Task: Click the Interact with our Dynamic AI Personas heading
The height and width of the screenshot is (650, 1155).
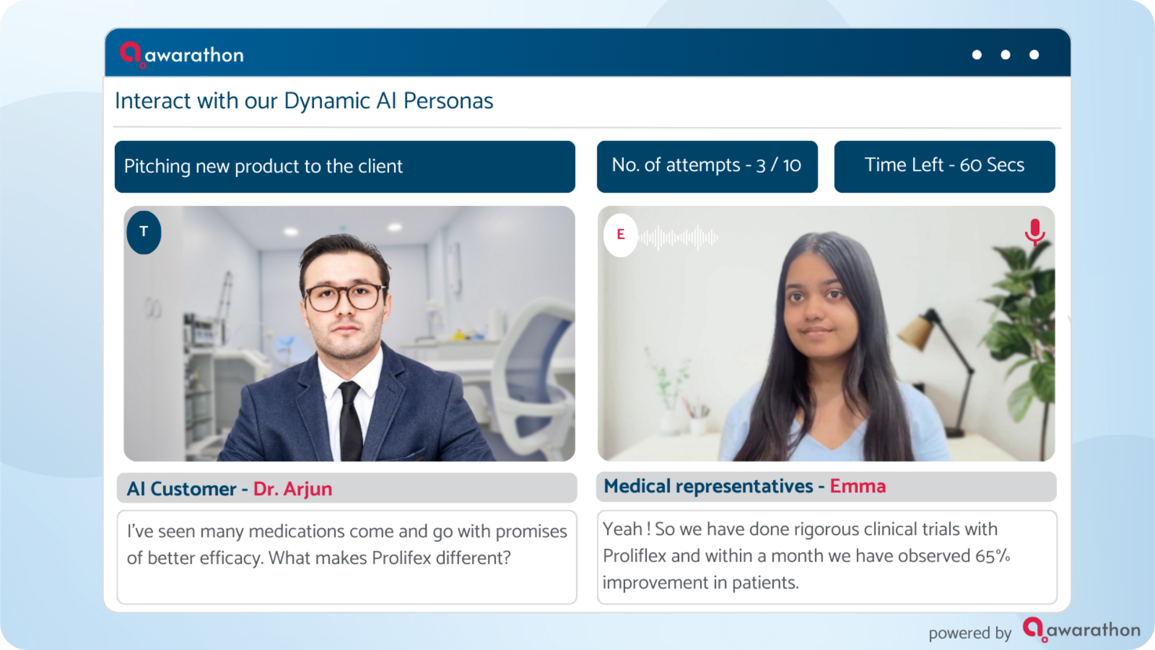Action: (304, 101)
